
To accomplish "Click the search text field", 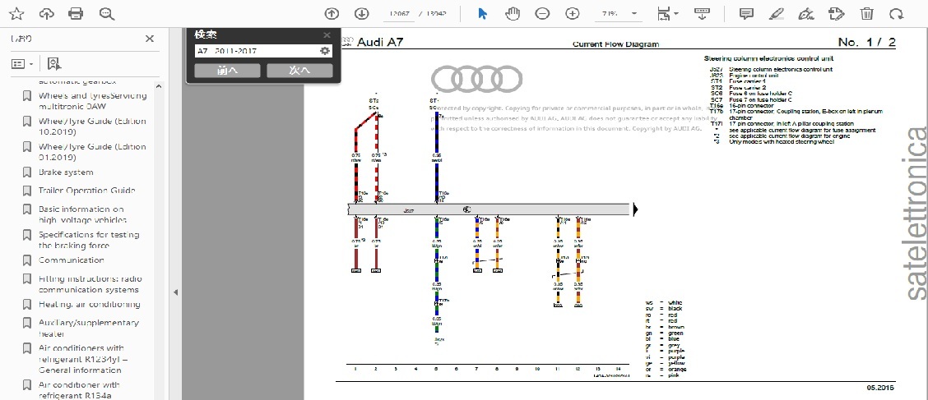I will 257,52.
